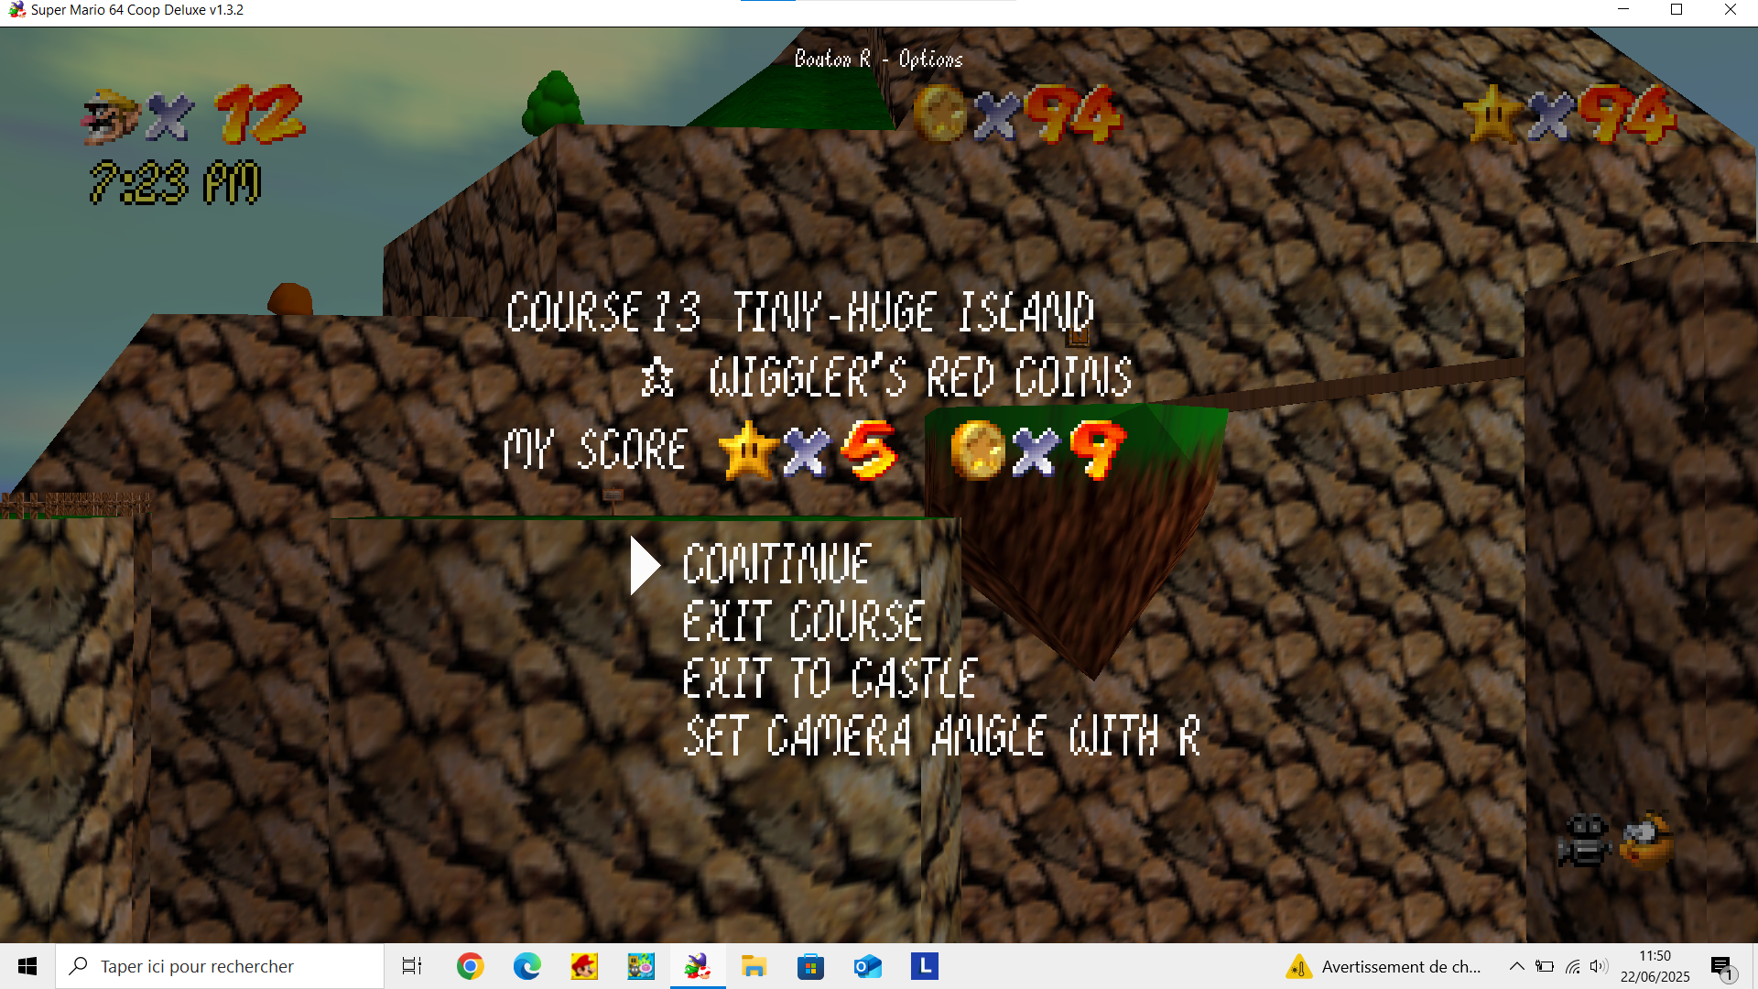1758x989 pixels.
Task: Click the top-right power star icon
Action: [x=1493, y=114]
